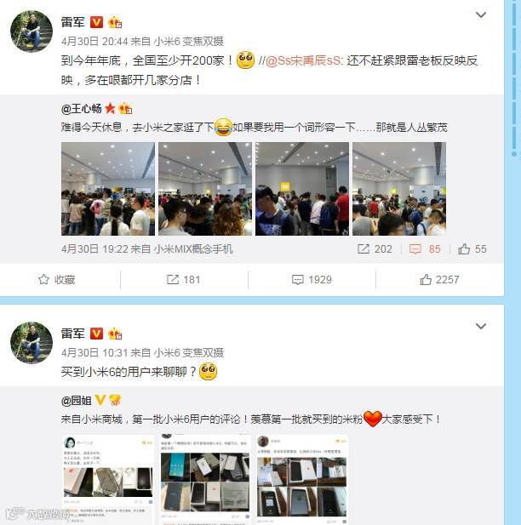Click the second post's 雷军 avatar
Screen dimensions: 521x525
[31, 343]
